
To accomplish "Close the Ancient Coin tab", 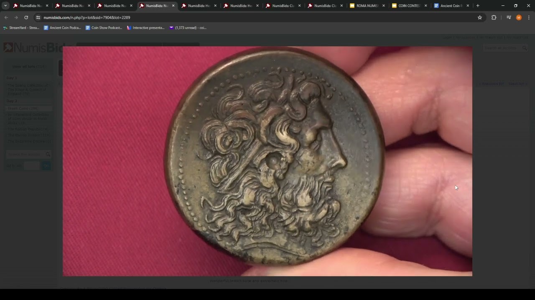I will pos(468,6).
